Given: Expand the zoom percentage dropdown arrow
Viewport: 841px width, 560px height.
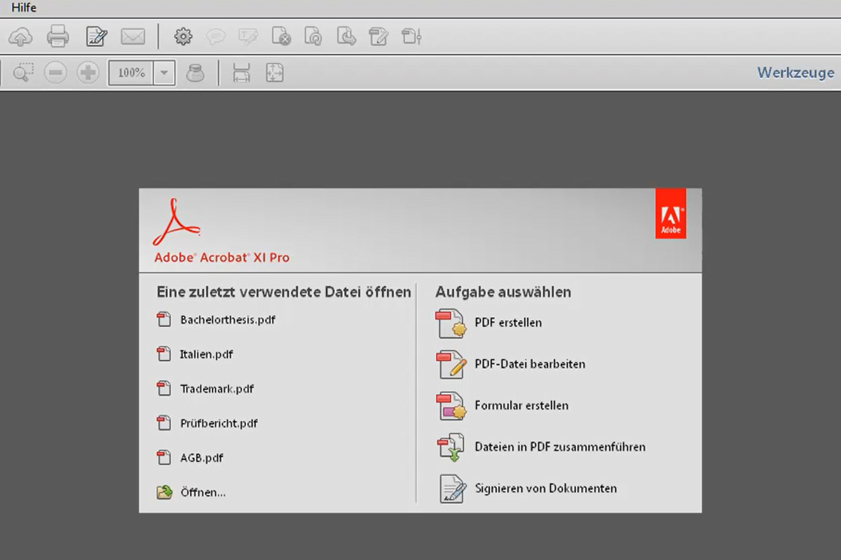Looking at the screenshot, I should tap(164, 73).
